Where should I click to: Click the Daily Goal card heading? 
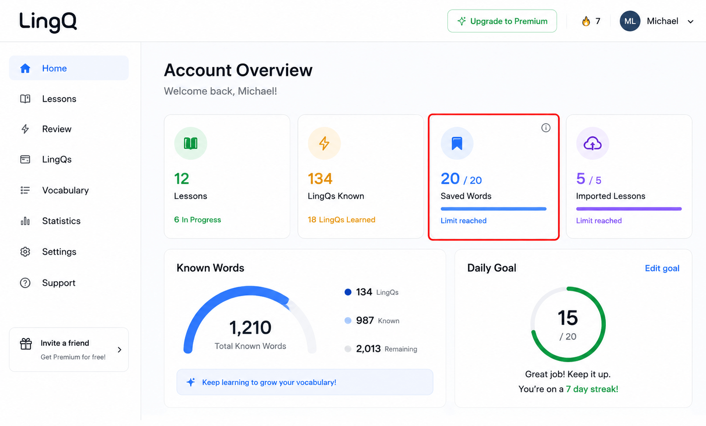tap(492, 268)
